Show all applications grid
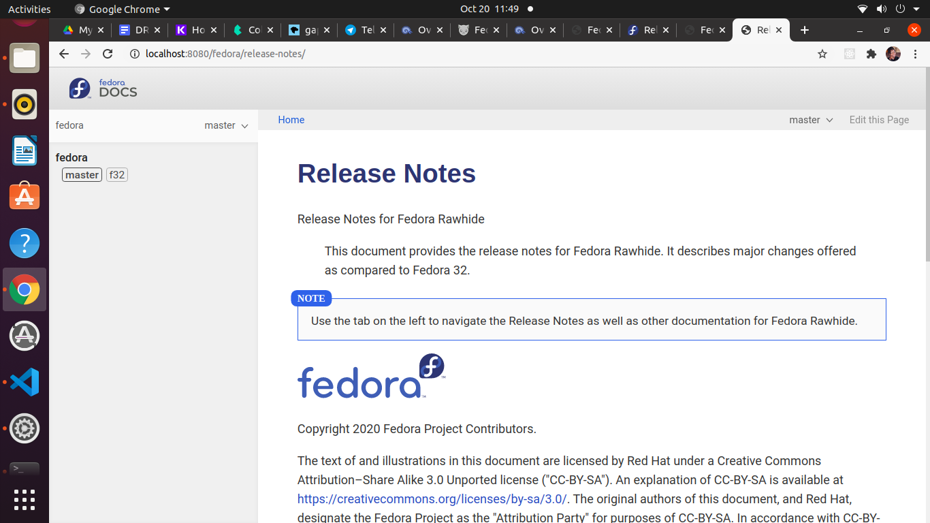This screenshot has width=930, height=523. 25,500
